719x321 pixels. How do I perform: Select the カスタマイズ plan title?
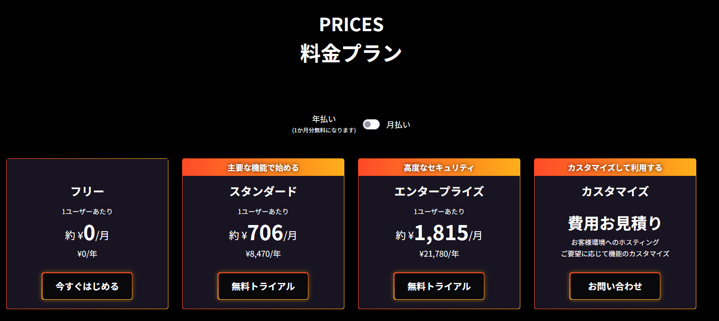point(615,191)
